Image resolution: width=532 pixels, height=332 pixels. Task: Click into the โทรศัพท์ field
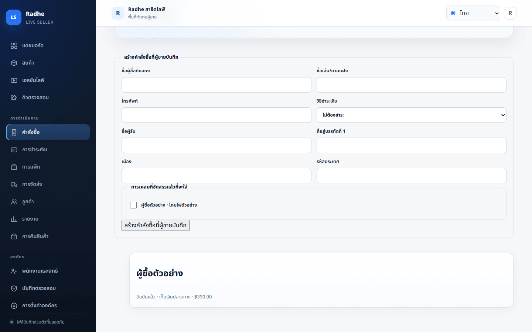(216, 115)
